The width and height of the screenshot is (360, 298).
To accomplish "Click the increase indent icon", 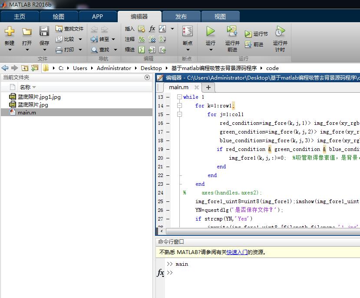I will [152, 50].
